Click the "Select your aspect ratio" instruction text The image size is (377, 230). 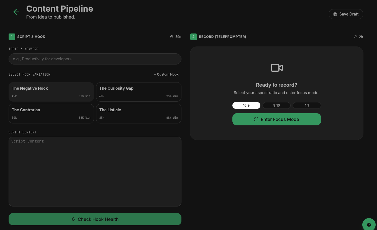tap(276, 93)
